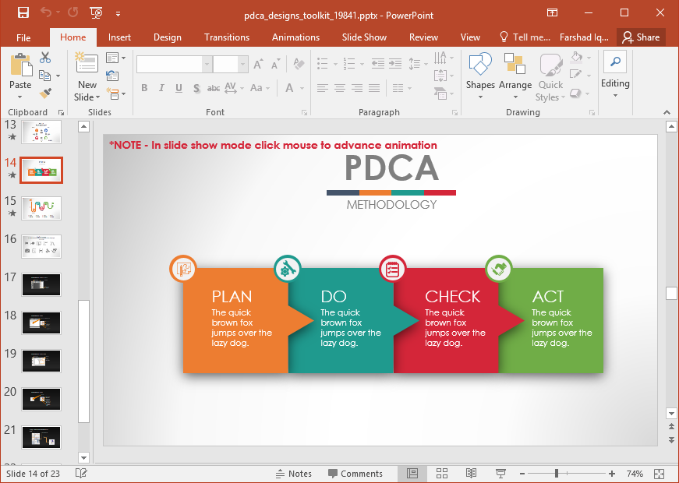Click the Redo icon in quick access toolbar
Viewport: 679px width, 483px height.
pos(72,12)
